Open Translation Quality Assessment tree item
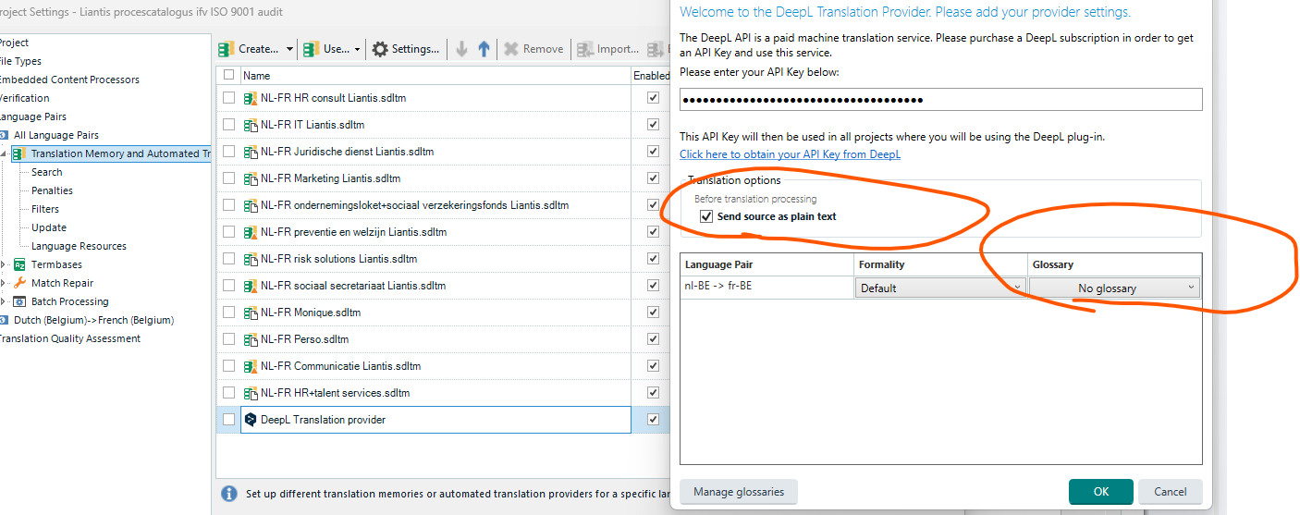Image resolution: width=1300 pixels, height=515 pixels. pos(70,338)
